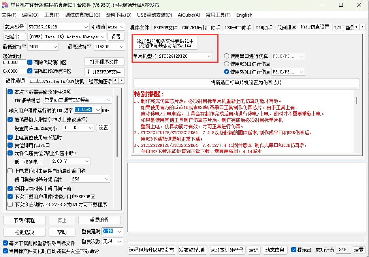
Task: Click 远程现场升级APP发布 button
Action: (x=151, y=250)
